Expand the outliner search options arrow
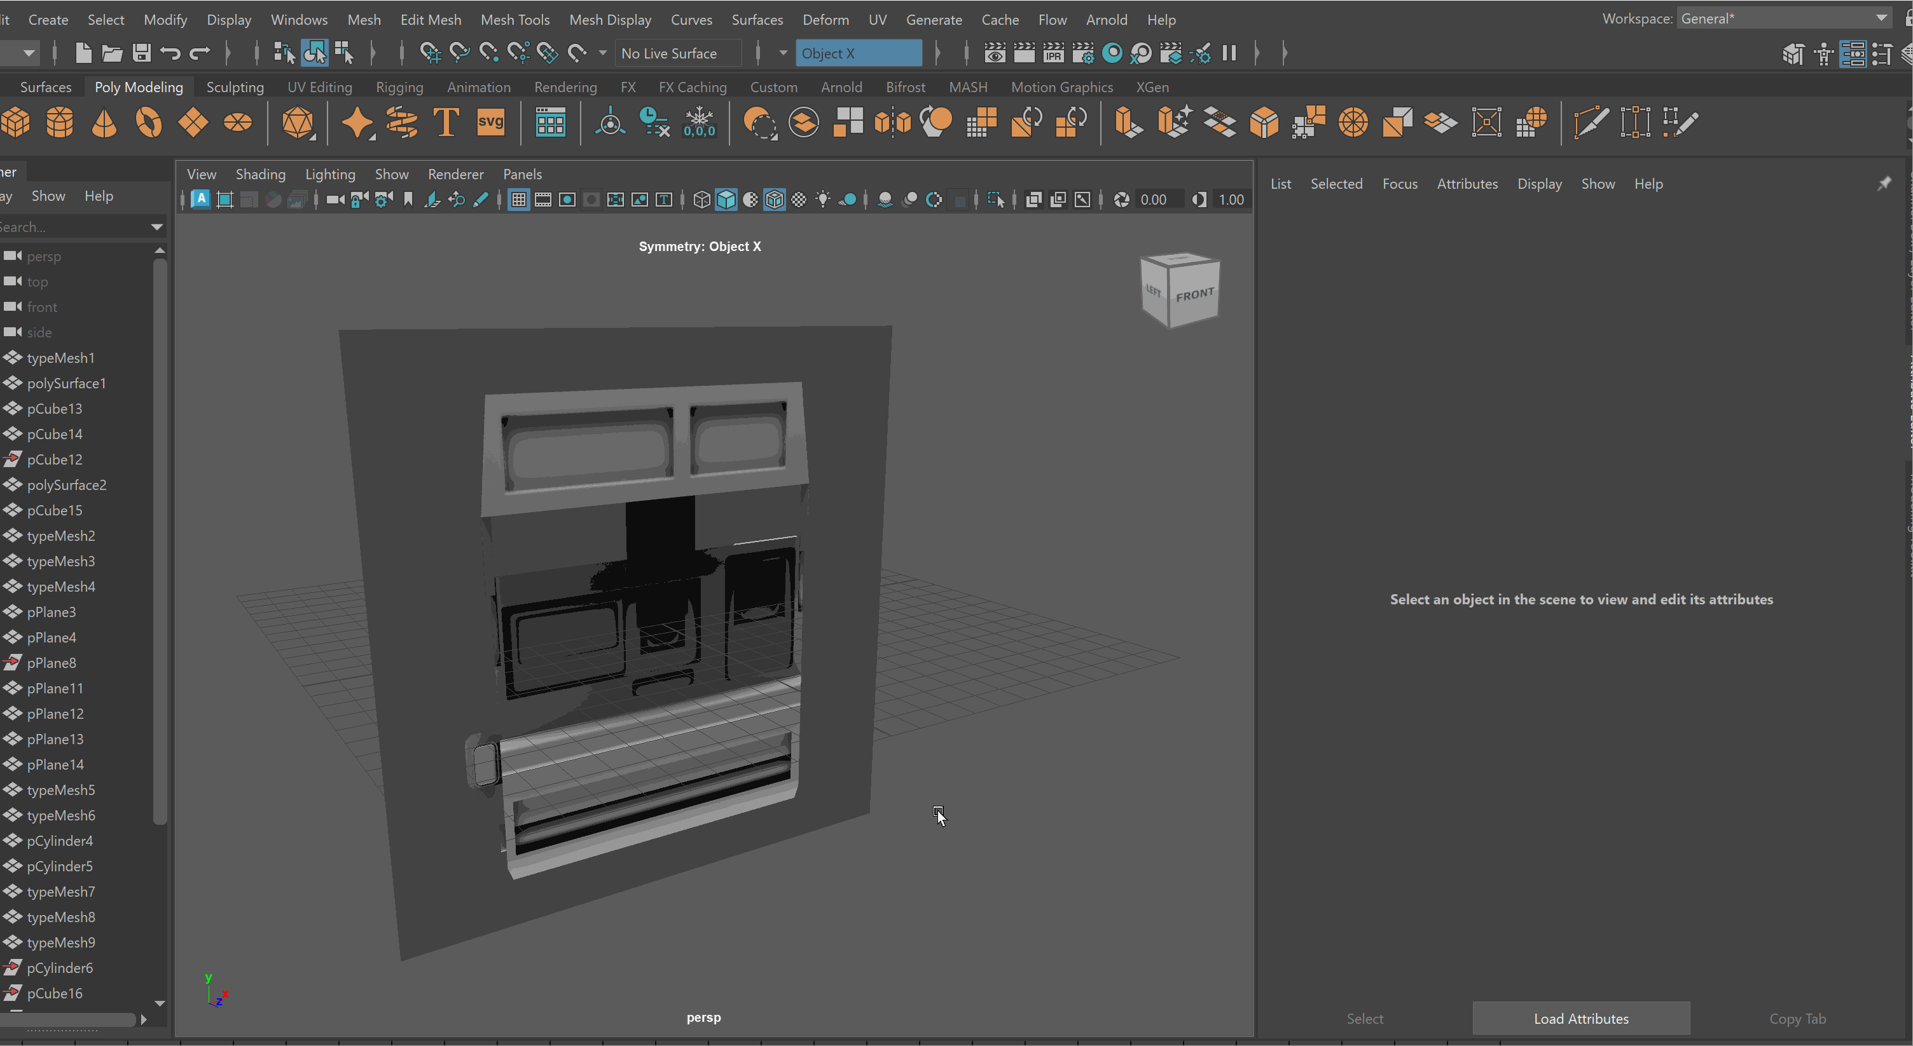This screenshot has height=1046, width=1913. point(156,227)
